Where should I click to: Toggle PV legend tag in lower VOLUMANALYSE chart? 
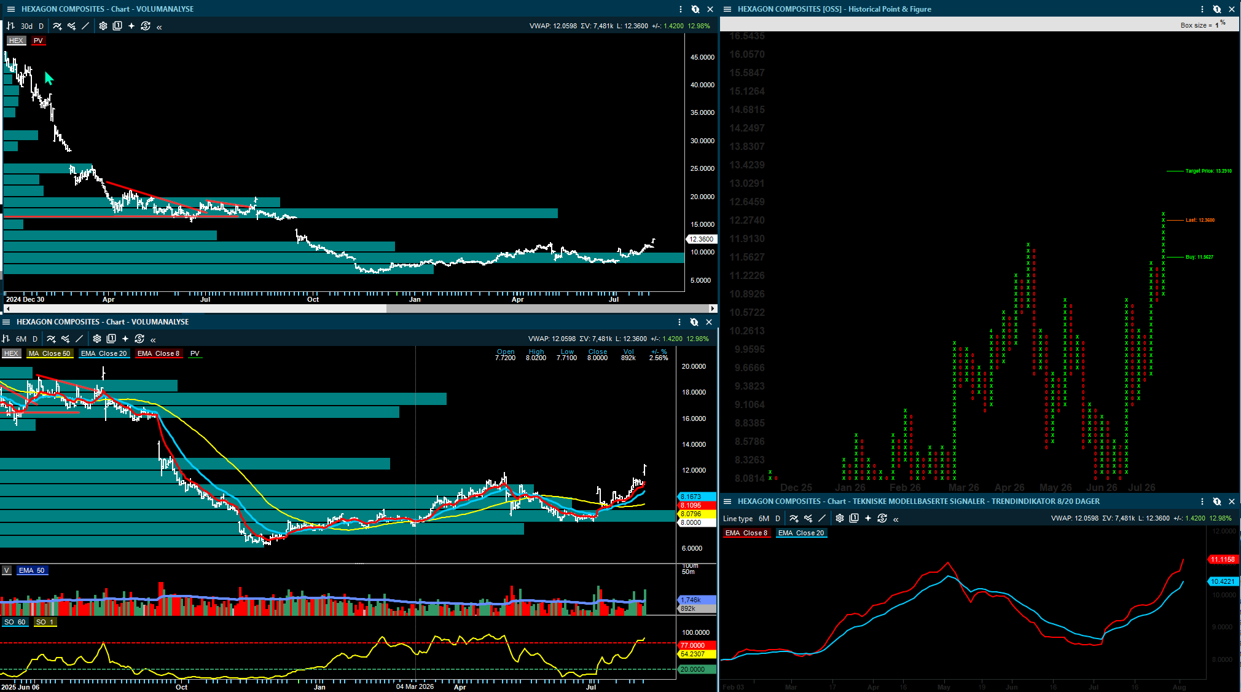pos(195,353)
